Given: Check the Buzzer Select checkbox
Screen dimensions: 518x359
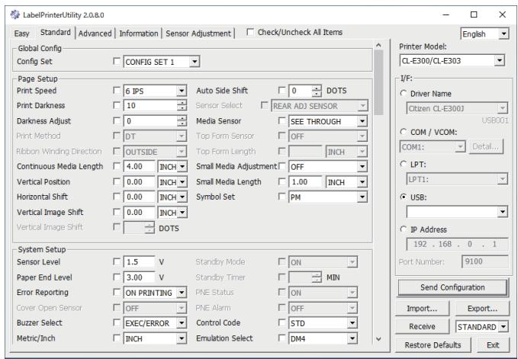Looking at the screenshot, I should click(x=117, y=322).
